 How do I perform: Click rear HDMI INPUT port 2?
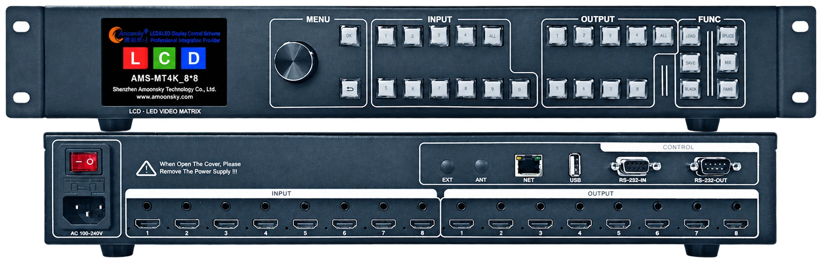click(187, 224)
